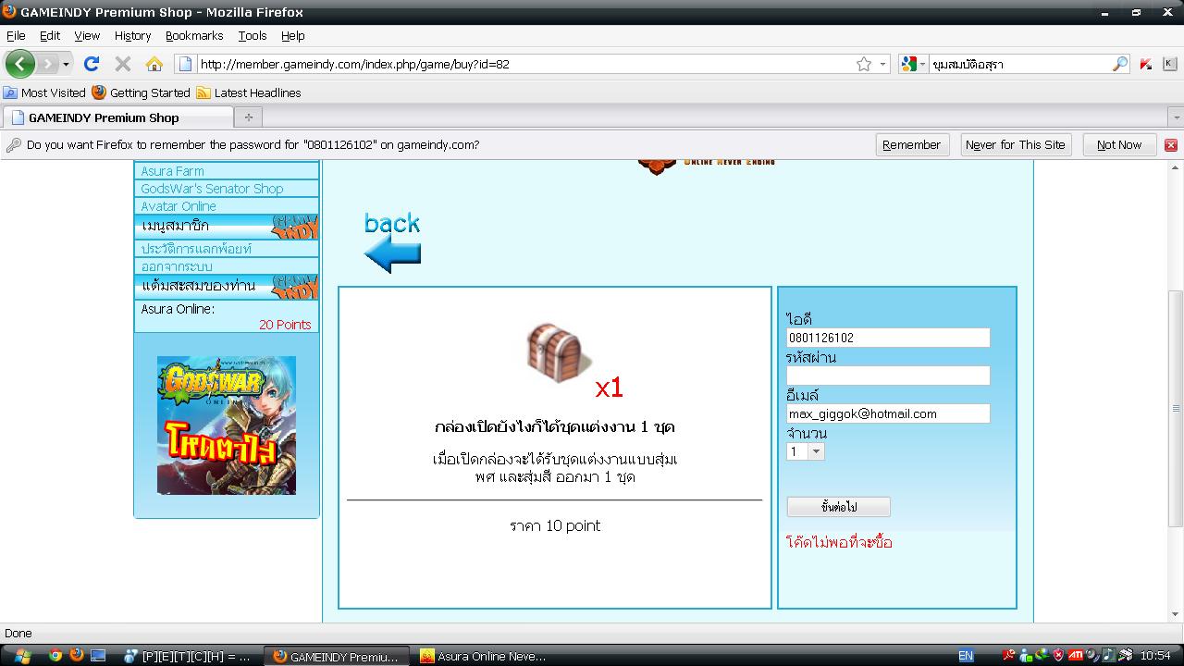Switch to the [P][E][T][C][H] taskbar window
This screenshot has height=666, width=1184.
(190, 657)
